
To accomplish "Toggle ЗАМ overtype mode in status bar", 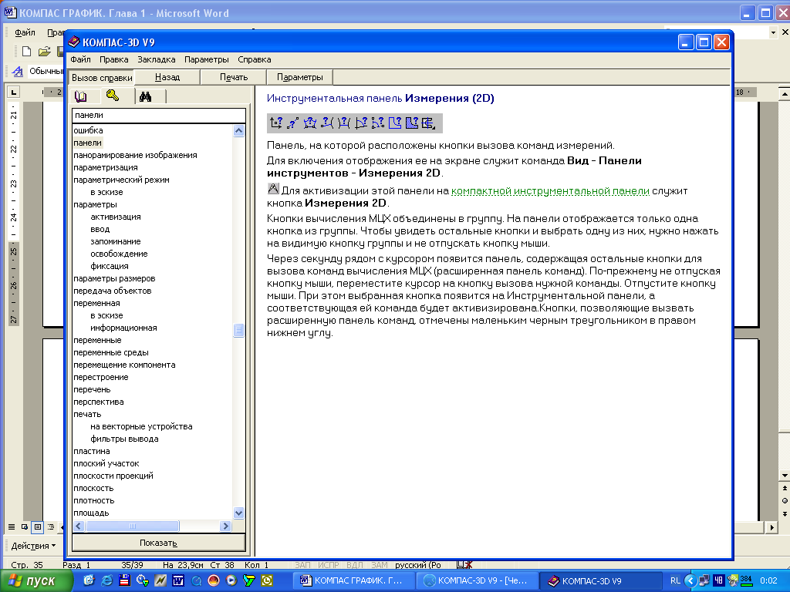I will click(380, 565).
